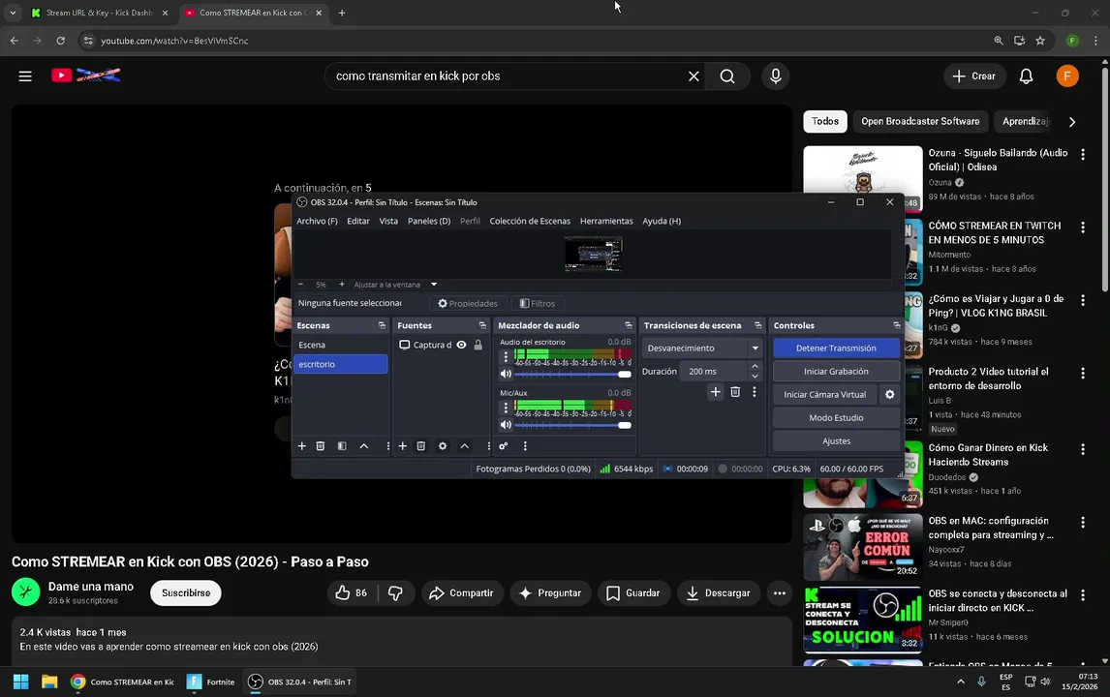The width and height of the screenshot is (1110, 697).
Task: Toggle lock on Captura source
Action: (x=478, y=345)
